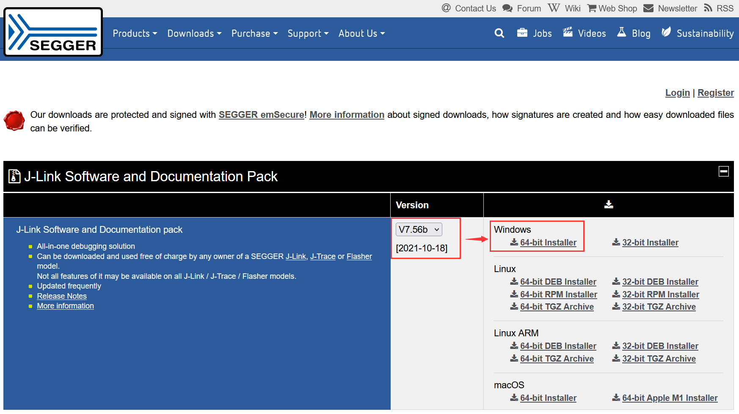Collapse the J-Link Software pack section
The height and width of the screenshot is (414, 739).
pyautogui.click(x=723, y=171)
